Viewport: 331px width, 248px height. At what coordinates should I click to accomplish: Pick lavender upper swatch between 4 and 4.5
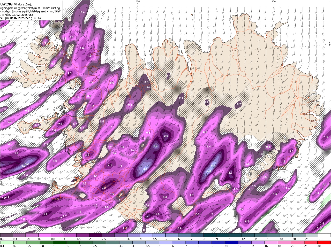[x=146, y=235]
